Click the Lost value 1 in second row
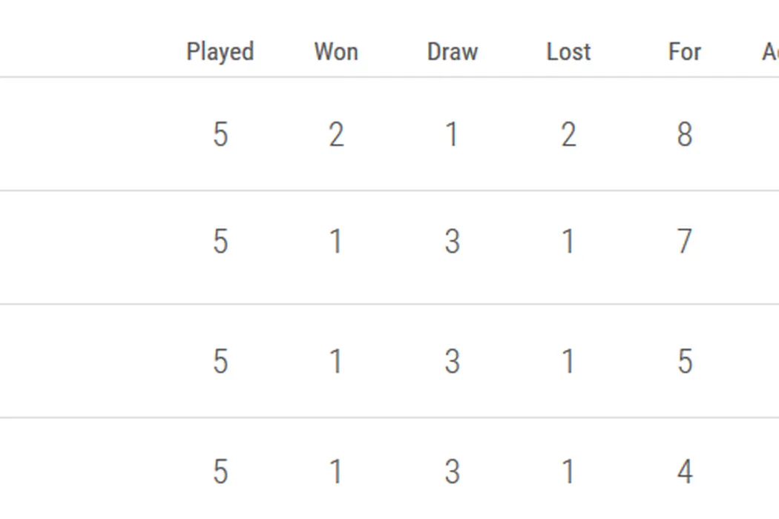779x519 pixels. coord(568,242)
